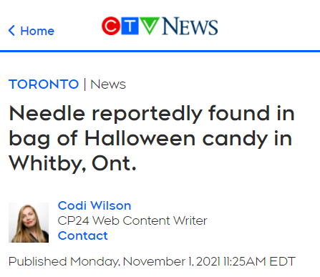Viewport: 320px width, 277px height.
Task: Open Codi Wilson's author photo
Action: 29,223
